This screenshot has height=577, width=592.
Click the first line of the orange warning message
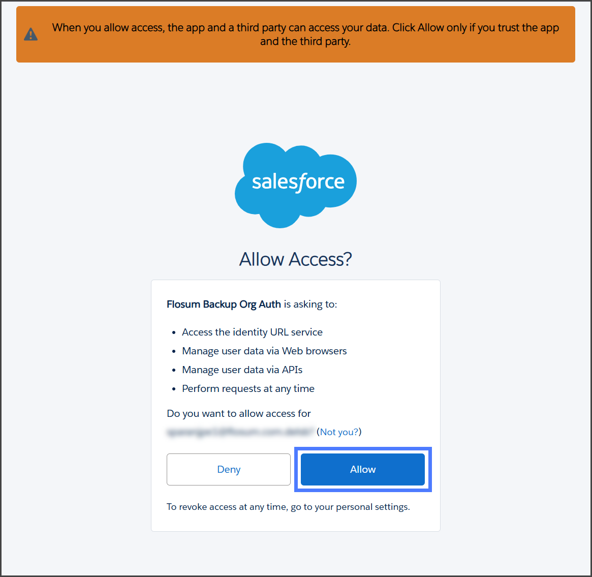point(305,27)
